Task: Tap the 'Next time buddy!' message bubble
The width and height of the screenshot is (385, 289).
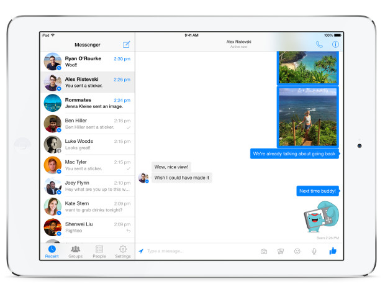Action: coord(317,191)
